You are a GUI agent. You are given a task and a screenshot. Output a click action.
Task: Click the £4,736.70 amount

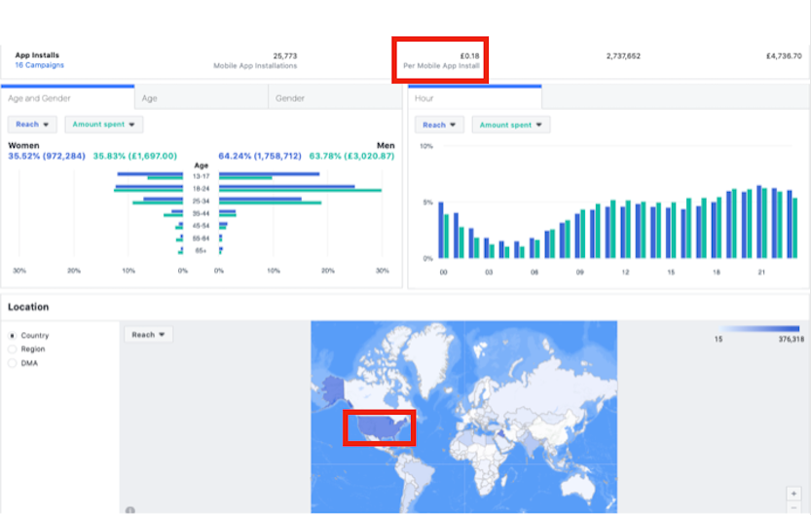pyautogui.click(x=784, y=55)
